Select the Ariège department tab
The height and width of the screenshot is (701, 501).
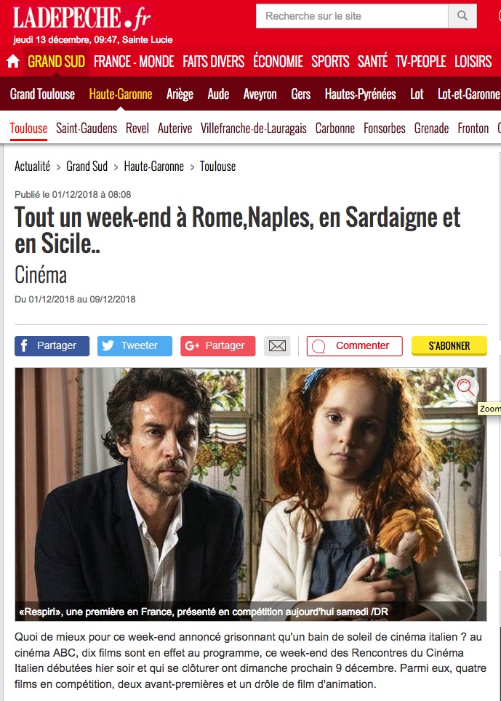tap(180, 94)
